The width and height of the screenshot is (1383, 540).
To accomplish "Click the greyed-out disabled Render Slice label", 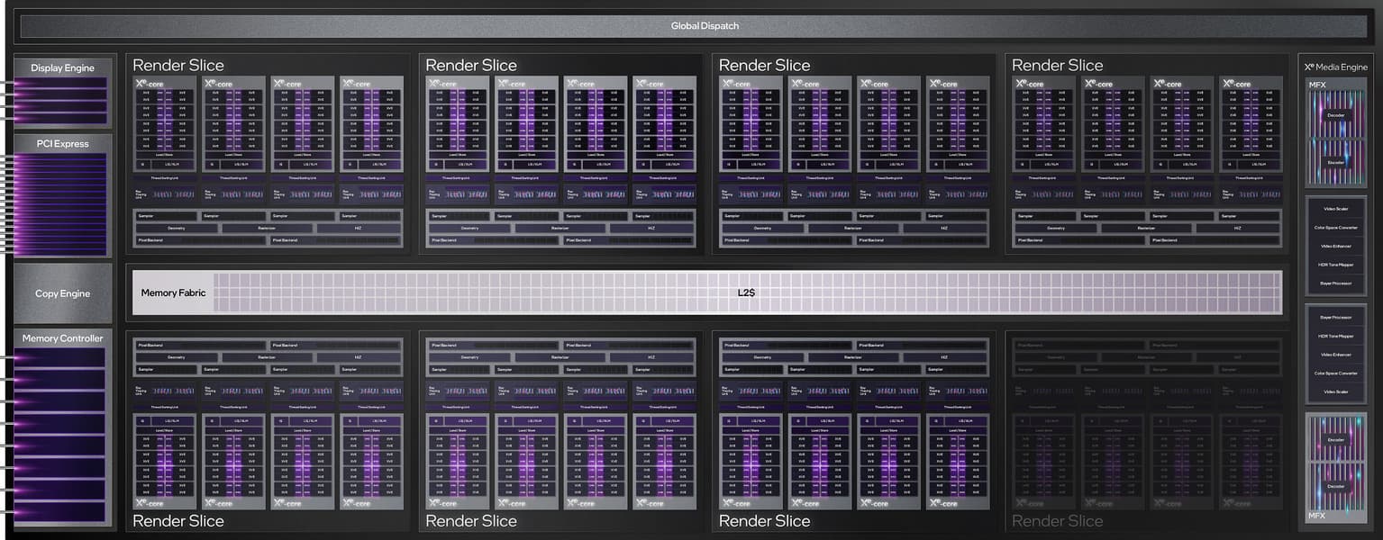I will tap(1057, 520).
